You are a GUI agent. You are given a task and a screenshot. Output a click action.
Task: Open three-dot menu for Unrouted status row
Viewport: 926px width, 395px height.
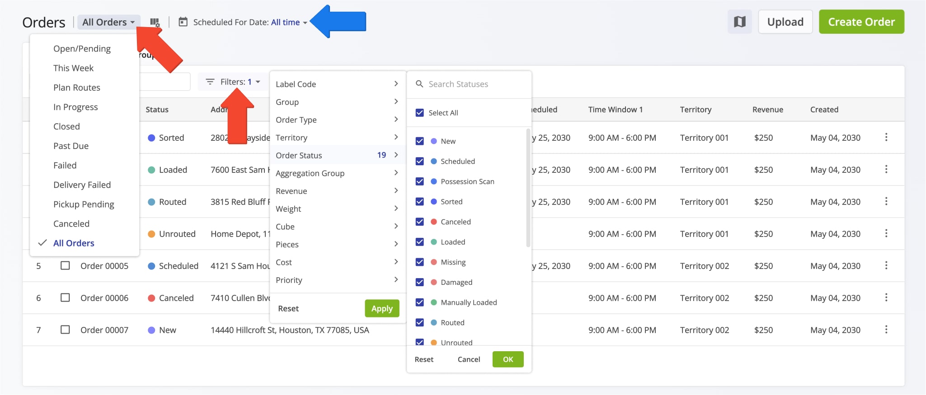[x=886, y=233]
